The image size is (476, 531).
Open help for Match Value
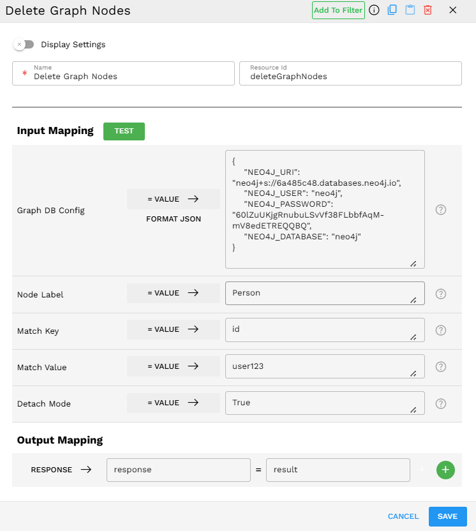pyautogui.click(x=440, y=367)
